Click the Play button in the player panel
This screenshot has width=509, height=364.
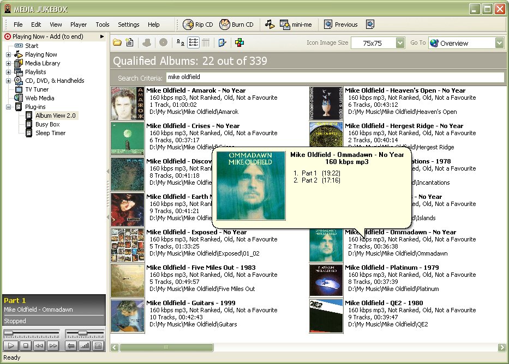click(11, 346)
